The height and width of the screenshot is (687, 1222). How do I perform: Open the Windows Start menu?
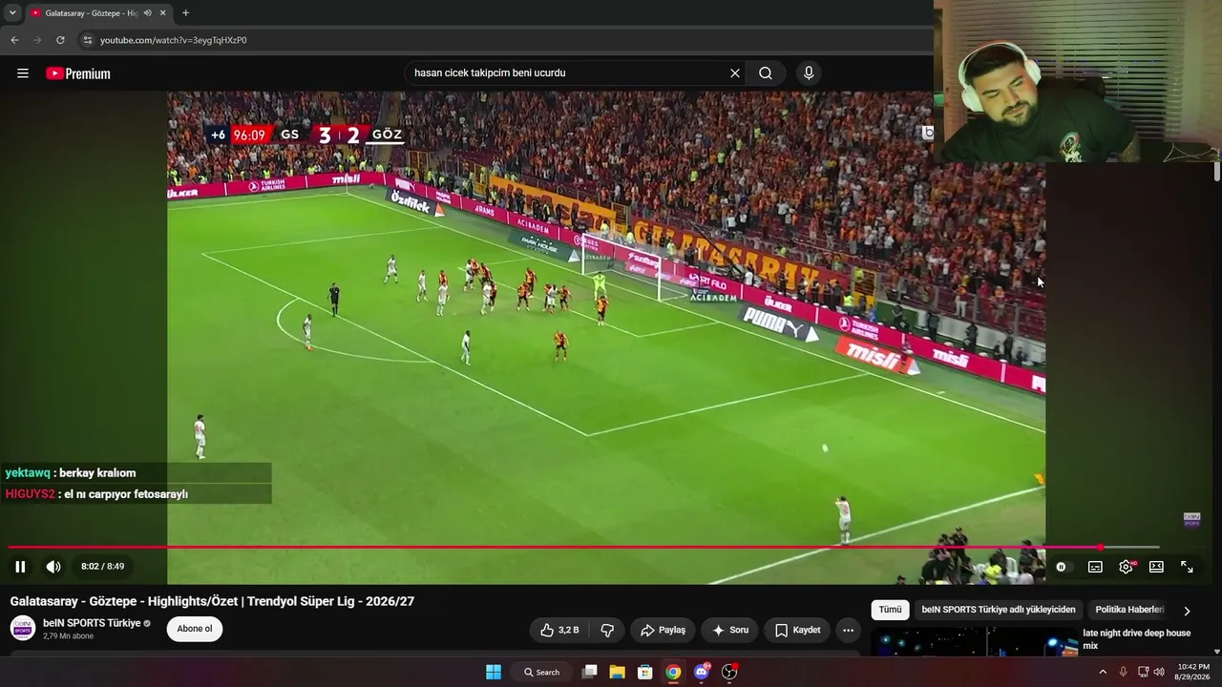(494, 672)
